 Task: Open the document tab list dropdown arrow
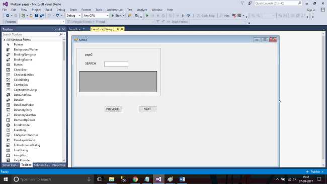point(324,29)
